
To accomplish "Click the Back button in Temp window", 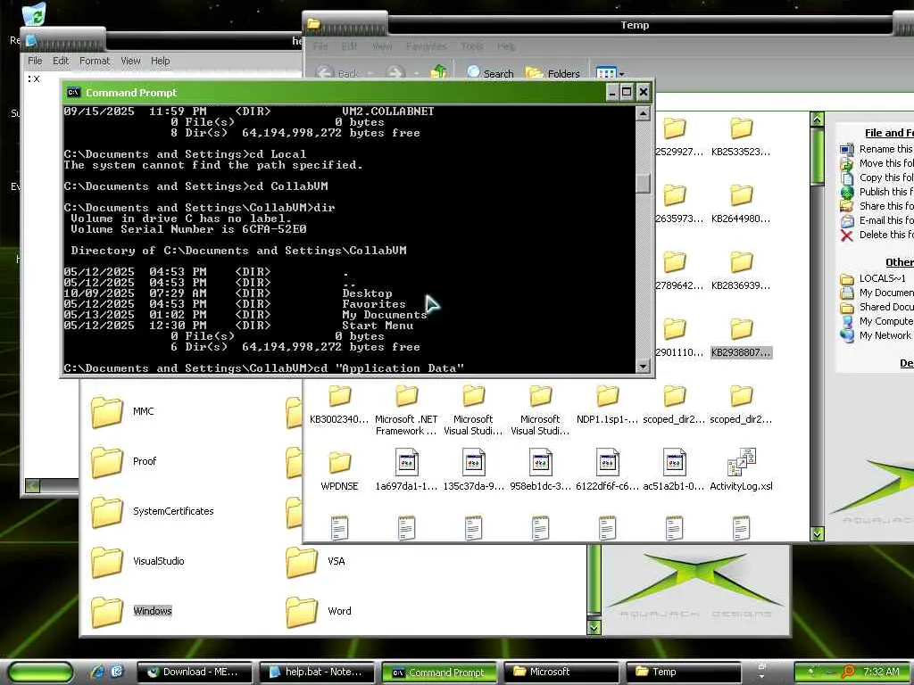I will (337, 73).
